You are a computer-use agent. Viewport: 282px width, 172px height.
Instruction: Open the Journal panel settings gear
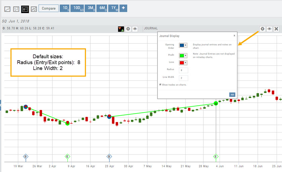tap(263, 29)
